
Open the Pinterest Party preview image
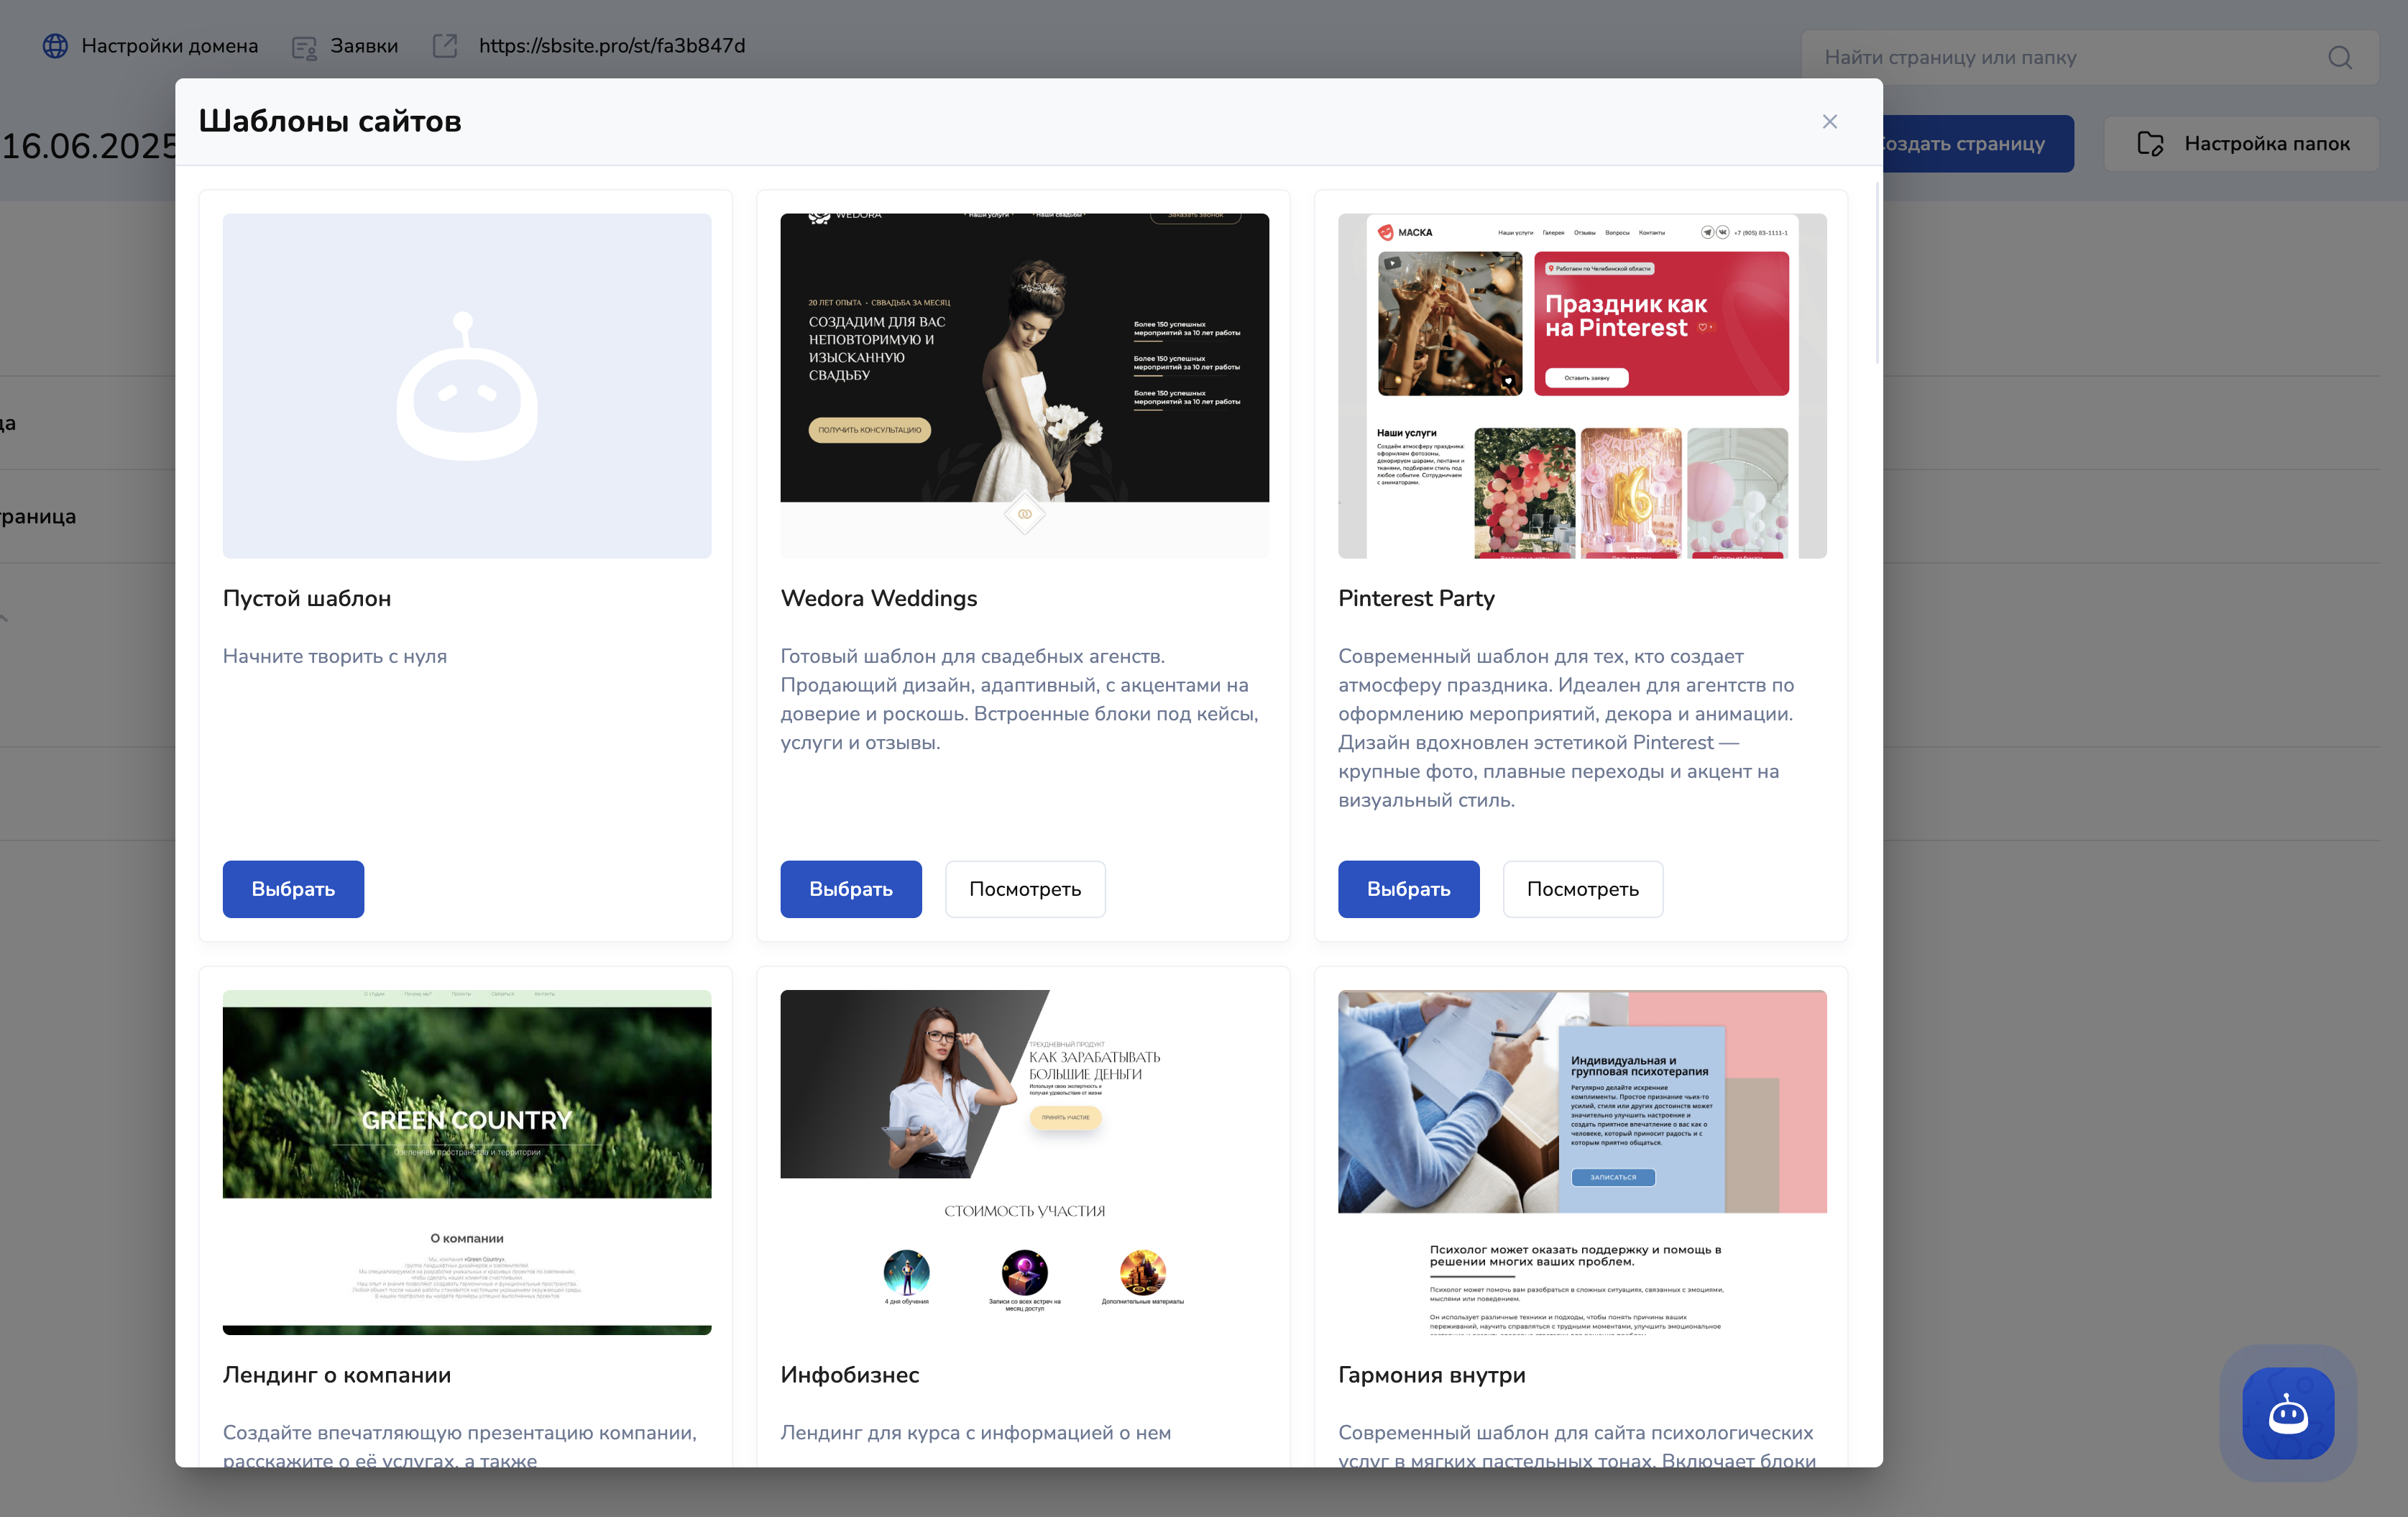1583,386
